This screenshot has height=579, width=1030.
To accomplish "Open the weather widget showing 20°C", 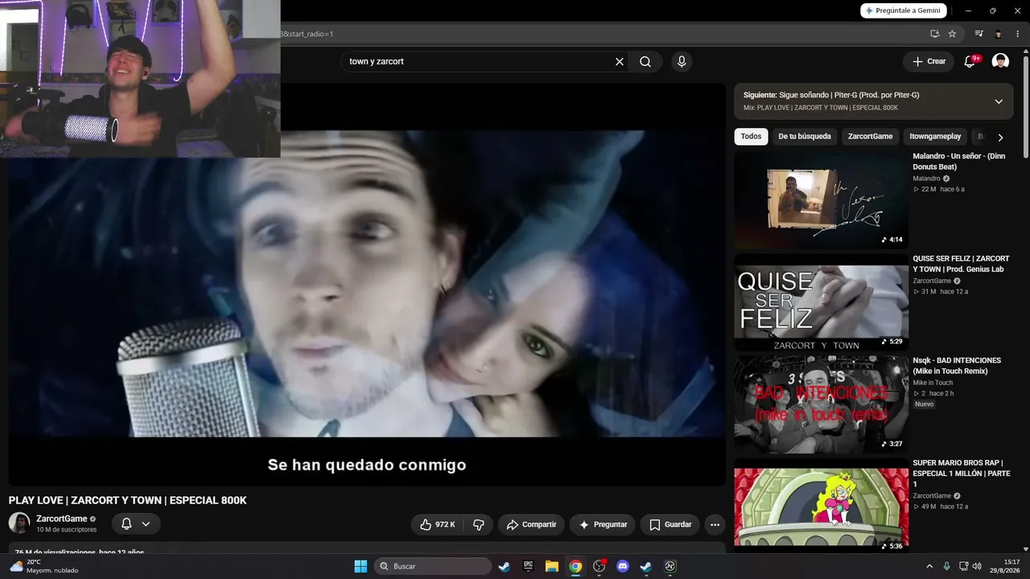I will point(44,566).
